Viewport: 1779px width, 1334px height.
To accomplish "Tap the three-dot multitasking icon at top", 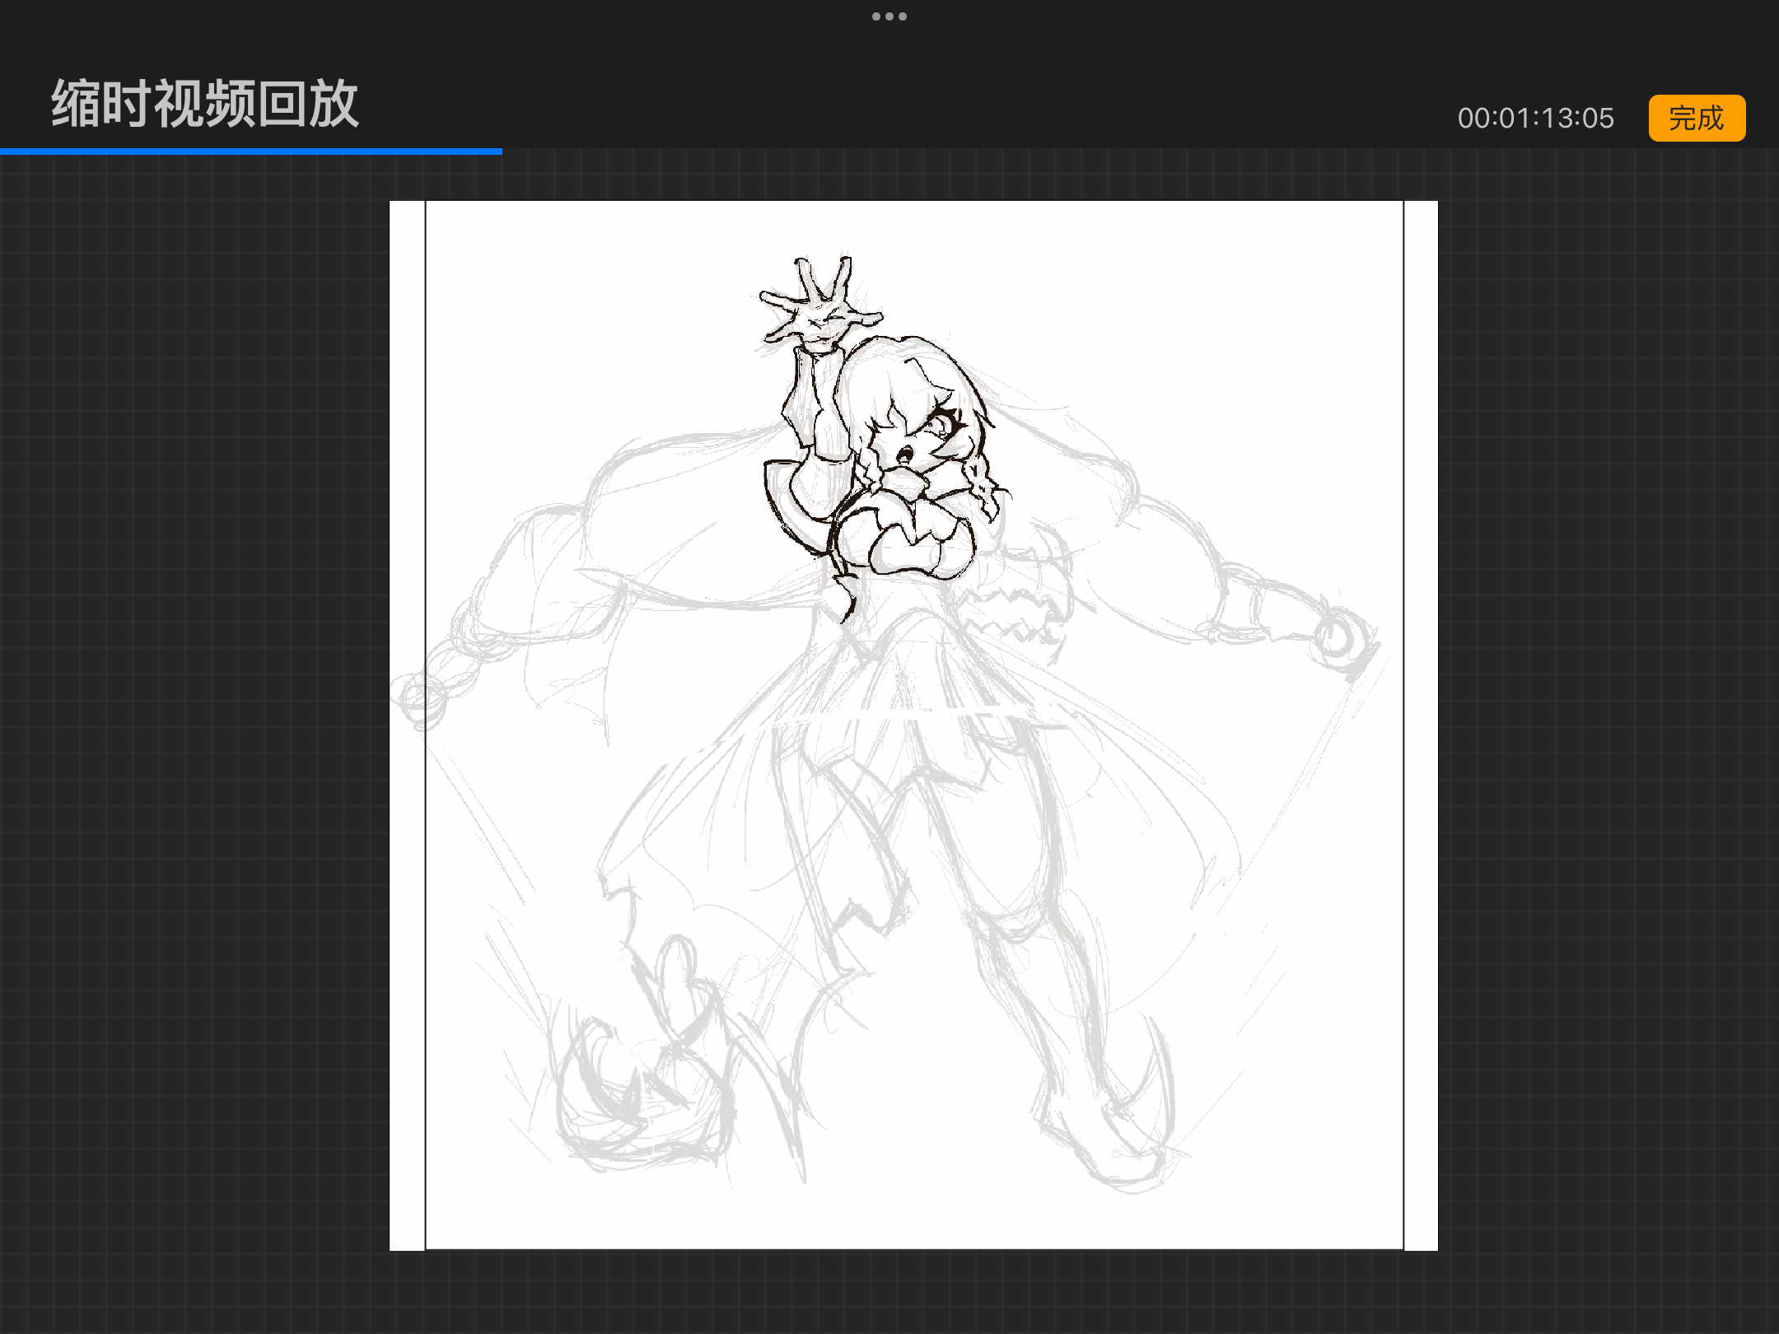I will tap(889, 16).
